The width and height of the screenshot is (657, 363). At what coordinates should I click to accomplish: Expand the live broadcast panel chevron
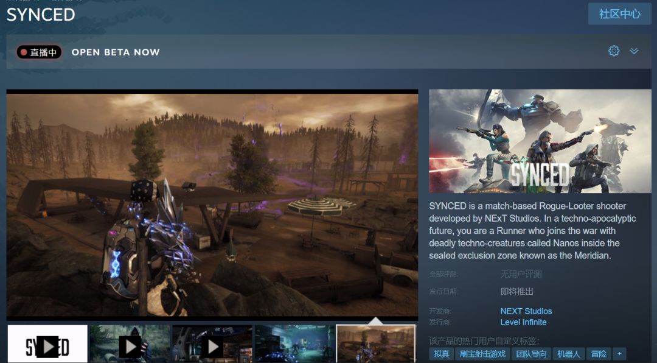click(x=634, y=51)
